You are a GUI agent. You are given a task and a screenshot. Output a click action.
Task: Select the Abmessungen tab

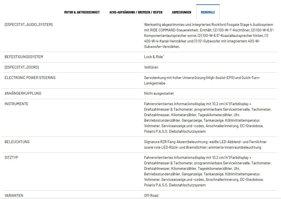(181, 12)
